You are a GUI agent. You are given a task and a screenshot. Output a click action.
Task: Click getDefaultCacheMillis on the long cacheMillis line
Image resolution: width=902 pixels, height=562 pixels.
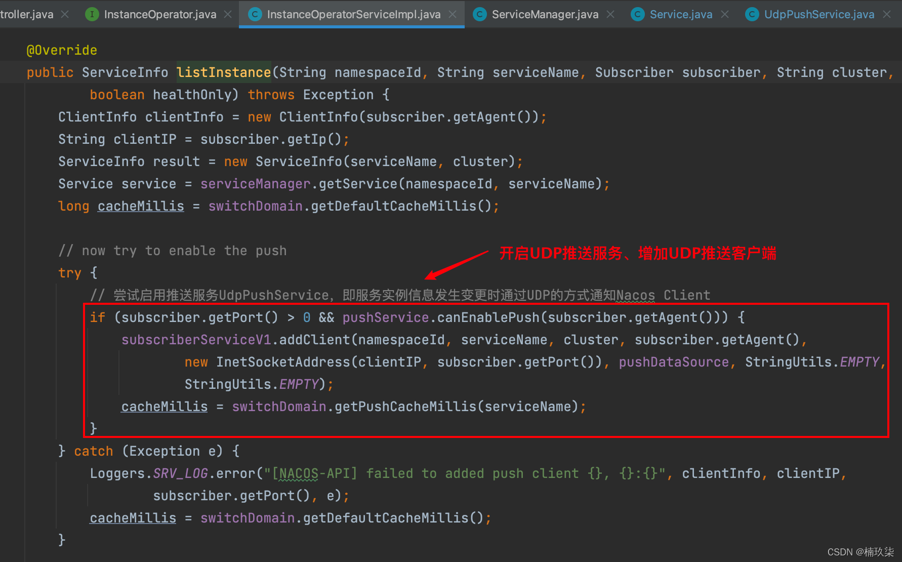tap(394, 206)
